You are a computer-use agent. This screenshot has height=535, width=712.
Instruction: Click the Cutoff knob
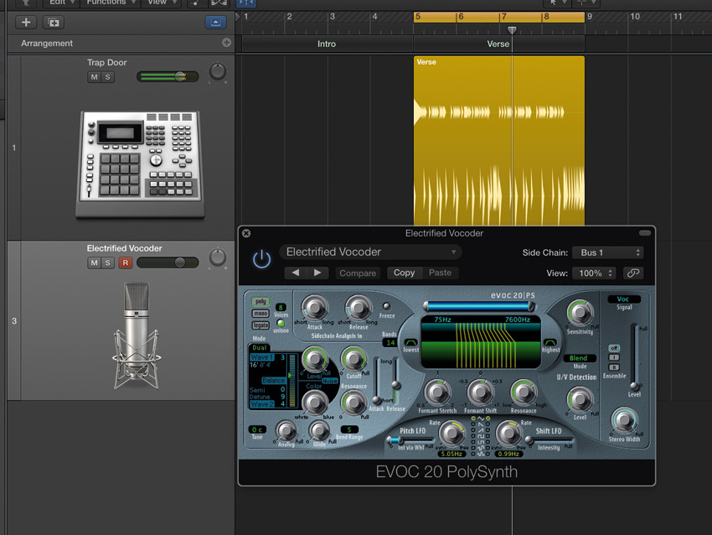click(x=353, y=359)
